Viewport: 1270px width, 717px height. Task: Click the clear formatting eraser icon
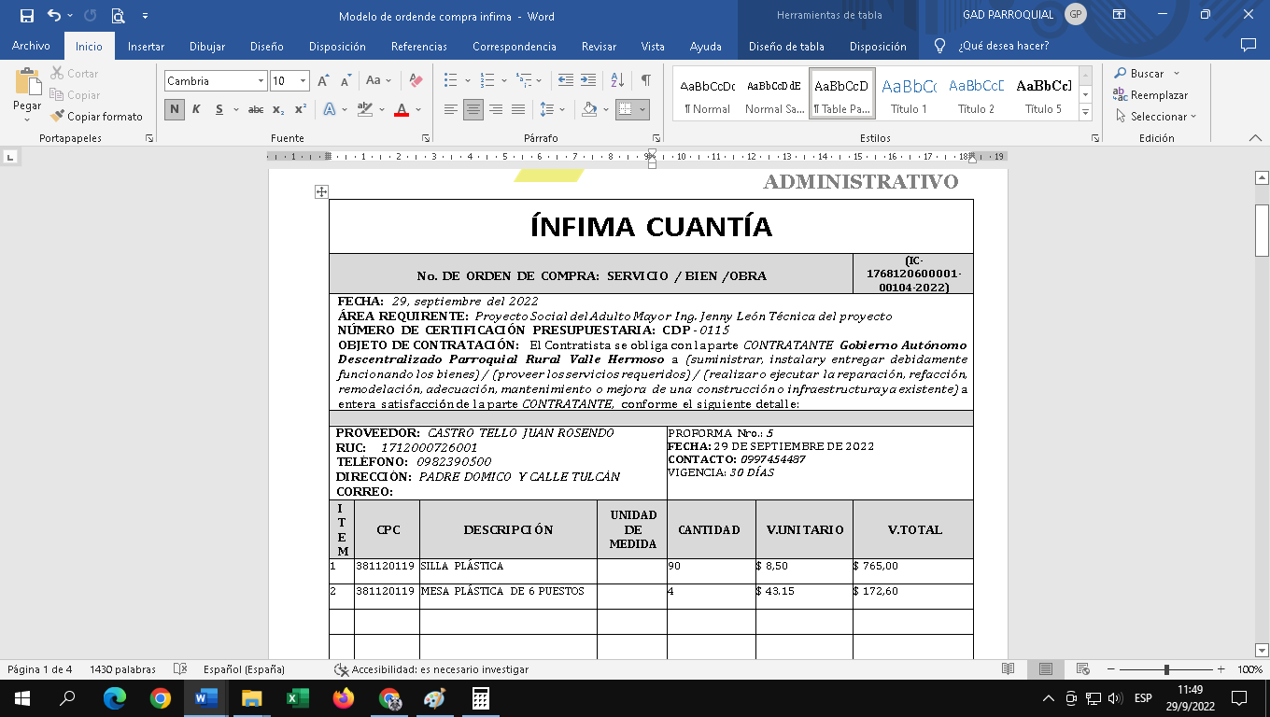click(x=416, y=81)
